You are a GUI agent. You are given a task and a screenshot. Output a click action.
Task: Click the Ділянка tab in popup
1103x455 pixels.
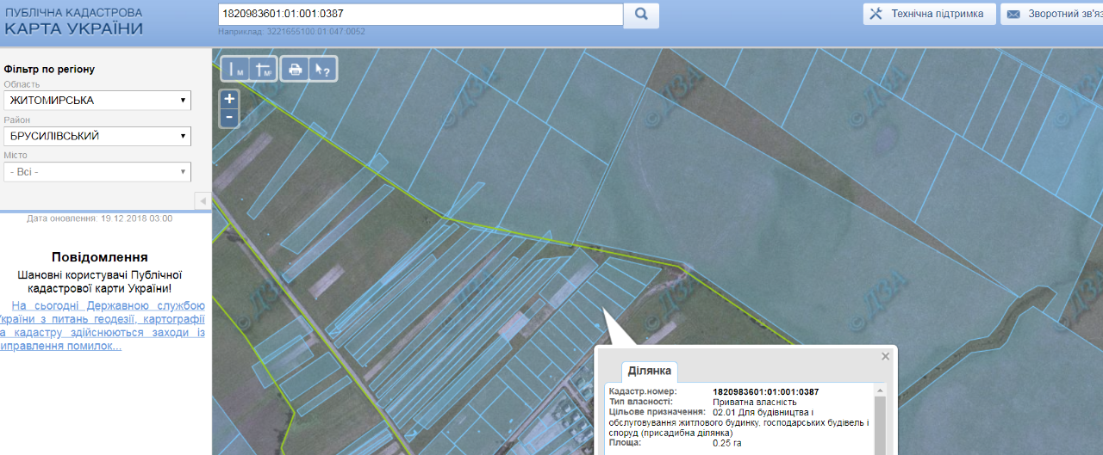(x=651, y=371)
